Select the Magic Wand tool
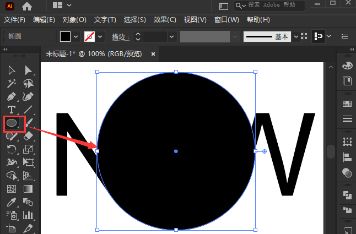Viewport: 356px width, 234px height. tap(12, 84)
